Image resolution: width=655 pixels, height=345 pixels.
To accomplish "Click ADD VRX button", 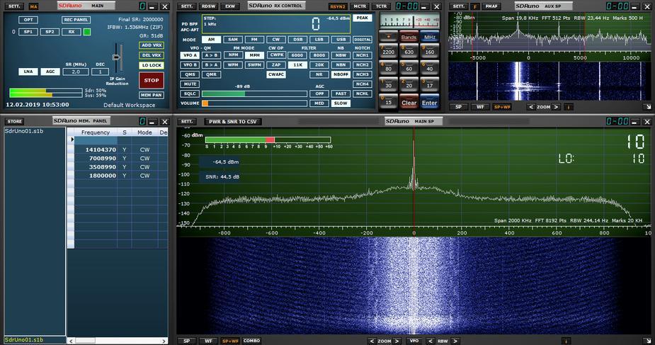I will tap(152, 45).
